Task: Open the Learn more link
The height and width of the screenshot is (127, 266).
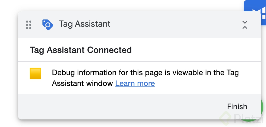Action: (135, 83)
